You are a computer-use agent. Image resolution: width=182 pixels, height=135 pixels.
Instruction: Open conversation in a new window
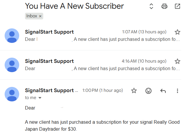pos(177,6)
